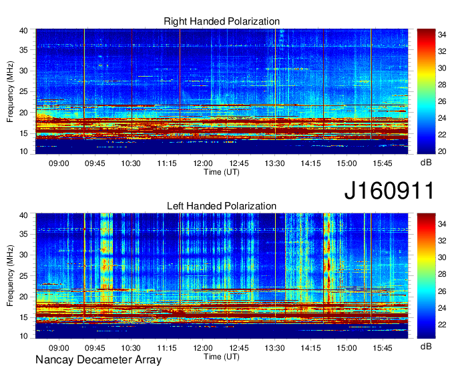Click the "dB" label under the bottom colorbar
Image resolution: width=454 pixels, height=368 pixels.
coord(426,347)
